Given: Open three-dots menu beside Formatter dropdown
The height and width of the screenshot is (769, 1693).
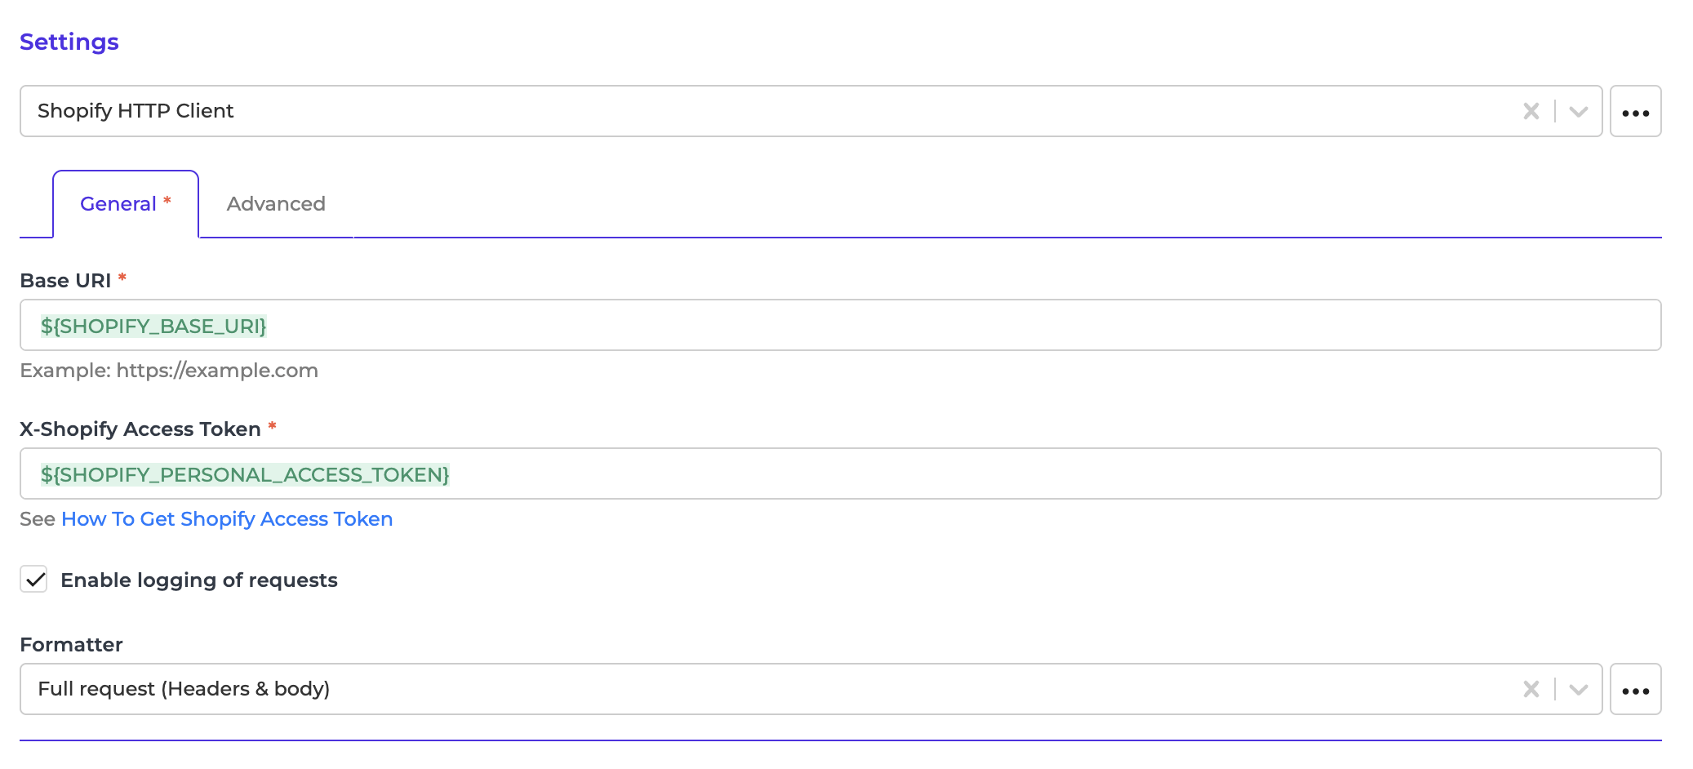Looking at the screenshot, I should tap(1635, 690).
